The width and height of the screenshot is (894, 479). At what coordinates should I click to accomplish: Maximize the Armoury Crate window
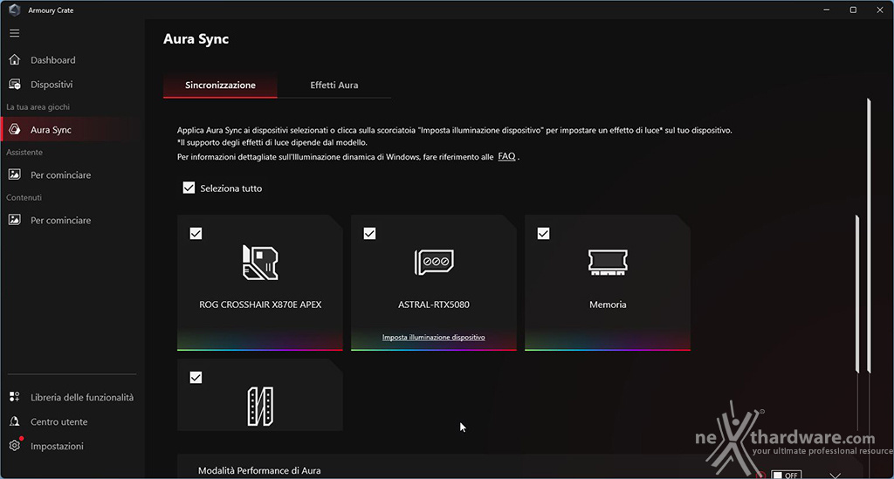(853, 10)
